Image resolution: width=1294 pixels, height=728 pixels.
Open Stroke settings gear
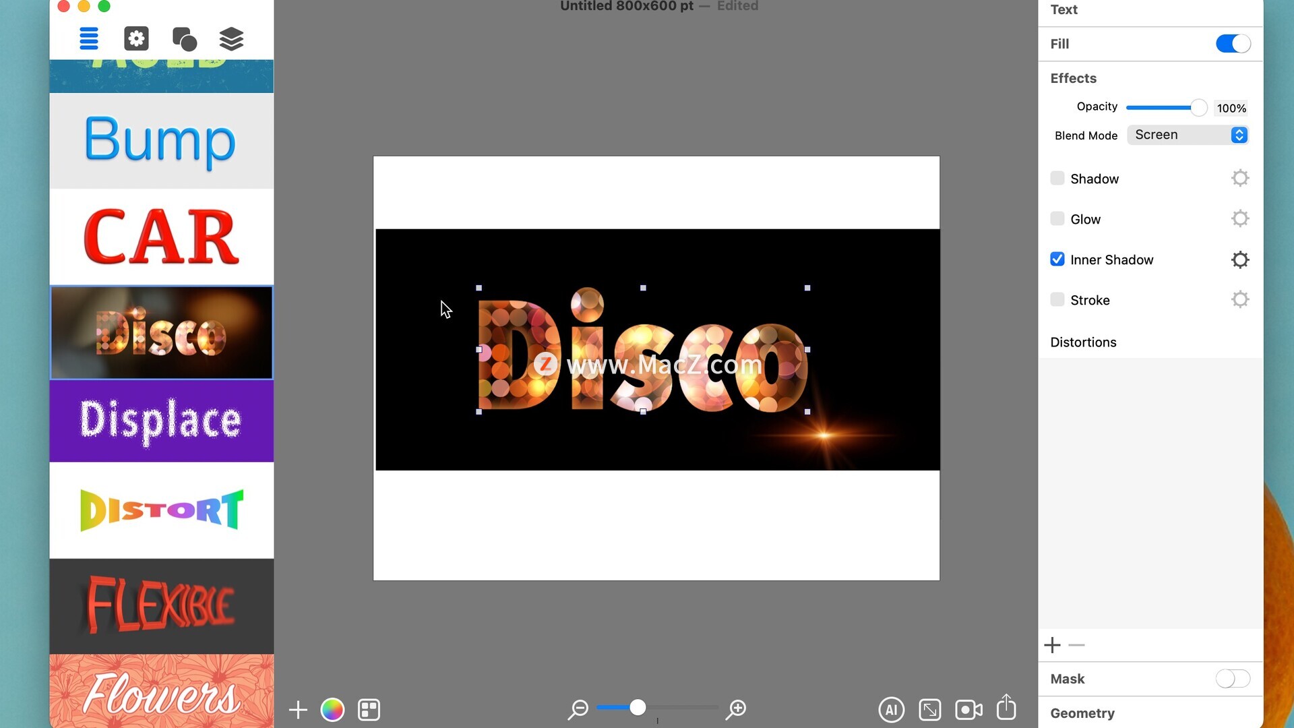coord(1240,300)
